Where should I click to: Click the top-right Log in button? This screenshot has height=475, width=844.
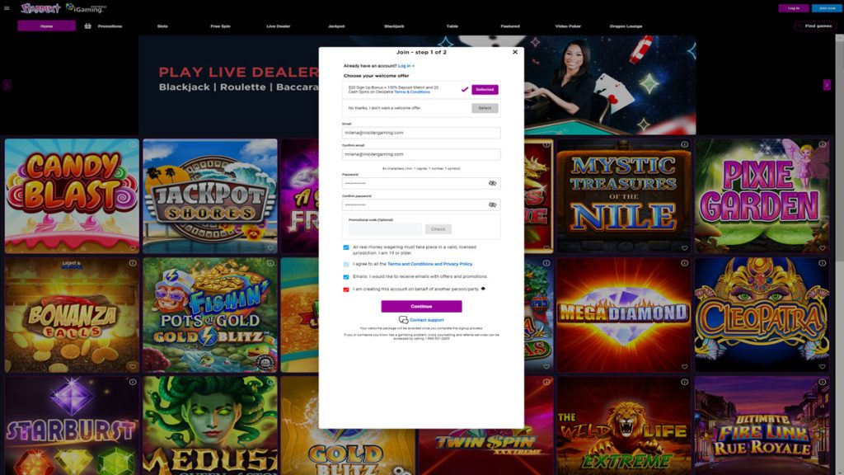(x=794, y=8)
